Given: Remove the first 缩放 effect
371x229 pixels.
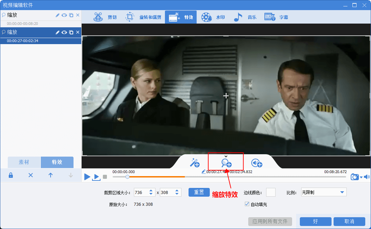Looking at the screenshot, I should [x=78, y=15].
